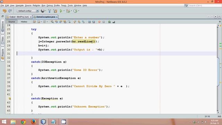
Task: Click Find Selection magnifier icon
Action: (52, 22)
